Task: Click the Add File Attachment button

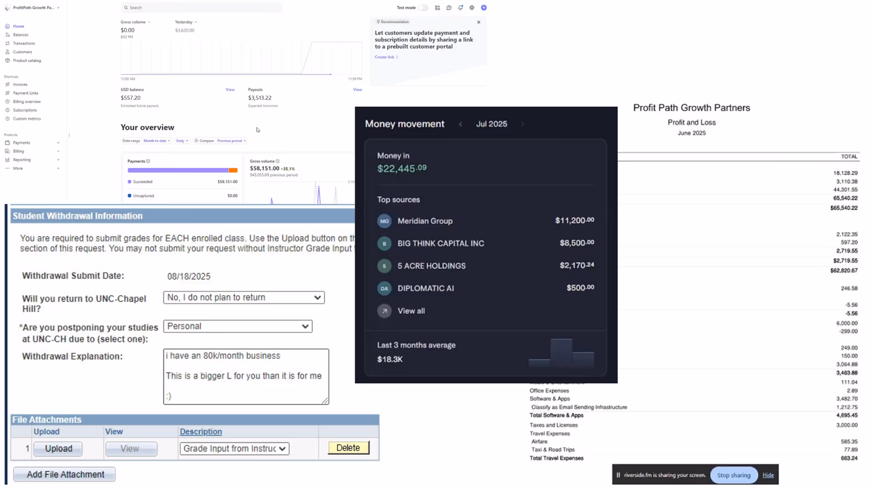Action: 64,474
